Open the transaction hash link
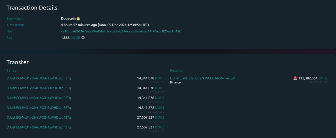 (121, 31)
